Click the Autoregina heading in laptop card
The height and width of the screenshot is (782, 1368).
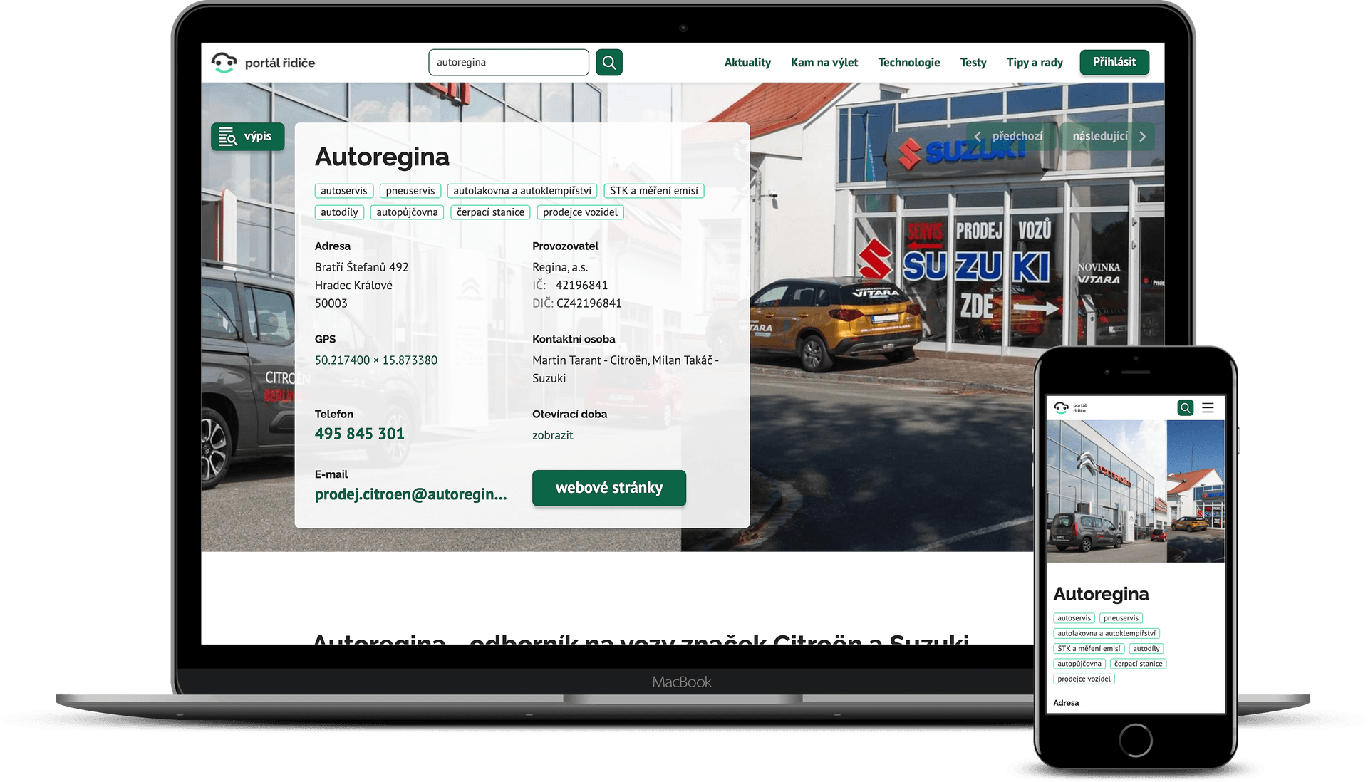click(382, 157)
